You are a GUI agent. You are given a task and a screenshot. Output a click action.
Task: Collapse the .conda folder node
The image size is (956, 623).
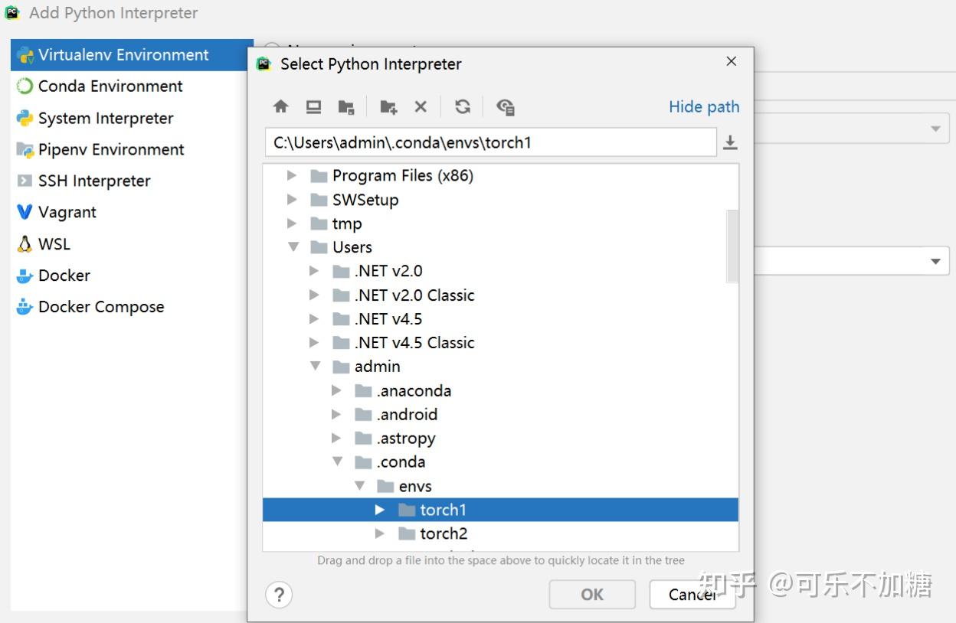point(337,462)
